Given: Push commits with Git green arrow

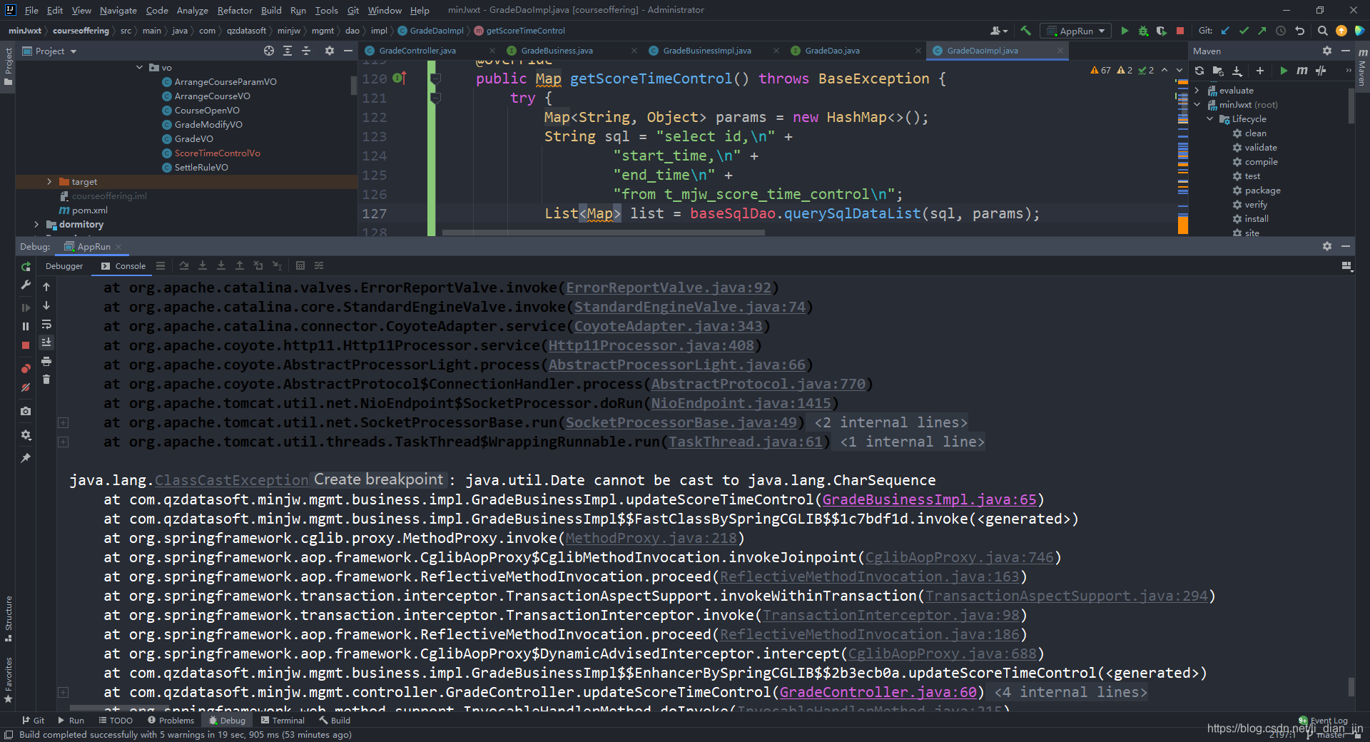Looking at the screenshot, I should [1262, 31].
